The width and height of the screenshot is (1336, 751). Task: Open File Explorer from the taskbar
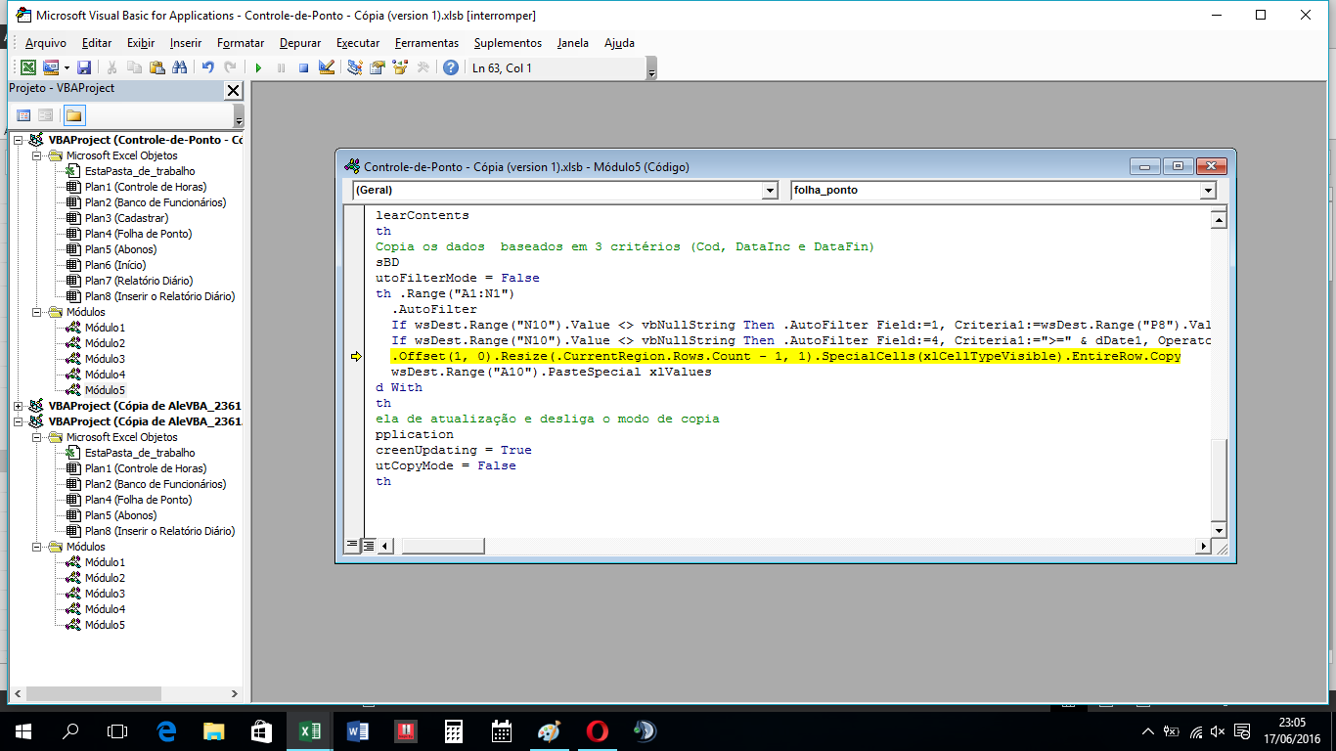point(214,730)
